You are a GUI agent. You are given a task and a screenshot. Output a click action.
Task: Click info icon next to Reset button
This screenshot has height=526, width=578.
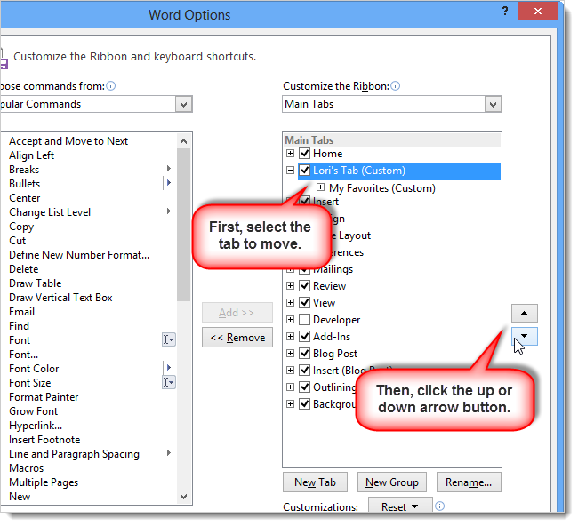[439, 506]
